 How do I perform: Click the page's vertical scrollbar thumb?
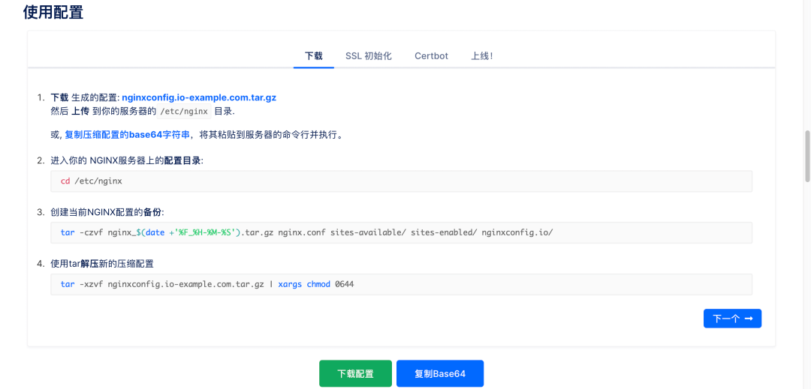pos(806,156)
